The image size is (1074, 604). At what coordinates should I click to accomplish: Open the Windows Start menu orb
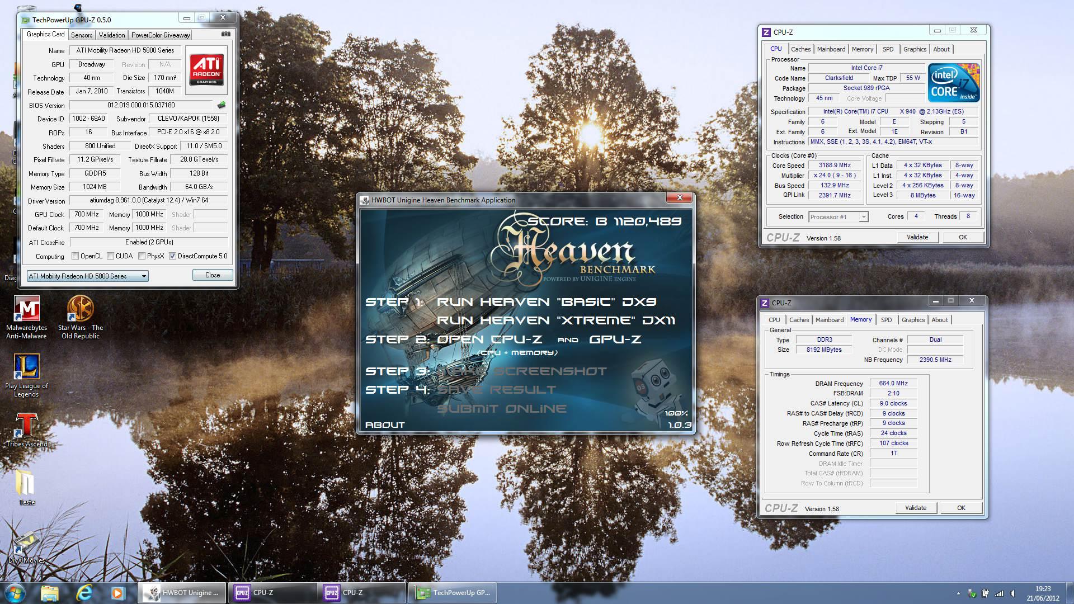tap(15, 592)
